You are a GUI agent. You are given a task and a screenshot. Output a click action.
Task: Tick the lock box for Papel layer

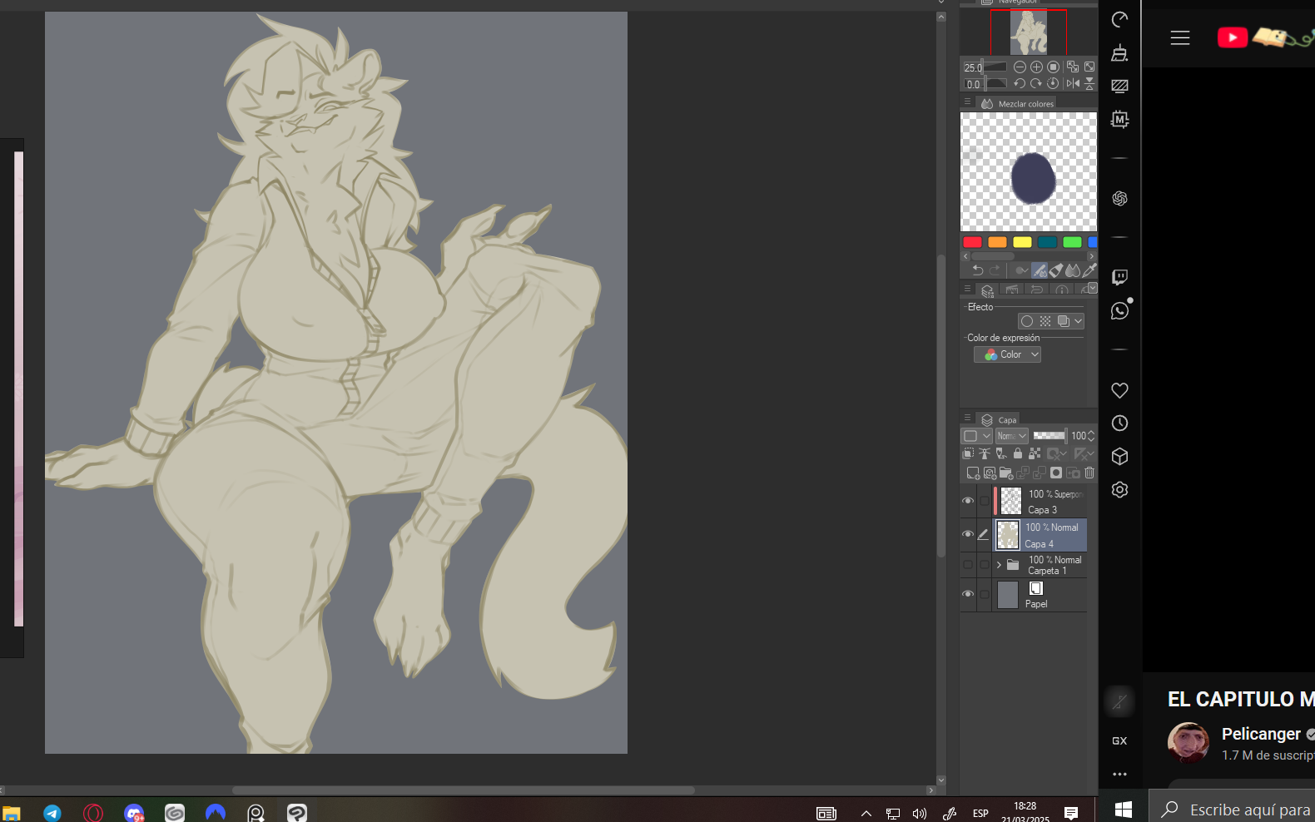pyautogui.click(x=985, y=594)
